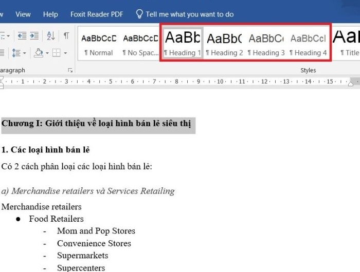
Task: Toggle Show/Hide paragraph marks
Action: [66, 36]
